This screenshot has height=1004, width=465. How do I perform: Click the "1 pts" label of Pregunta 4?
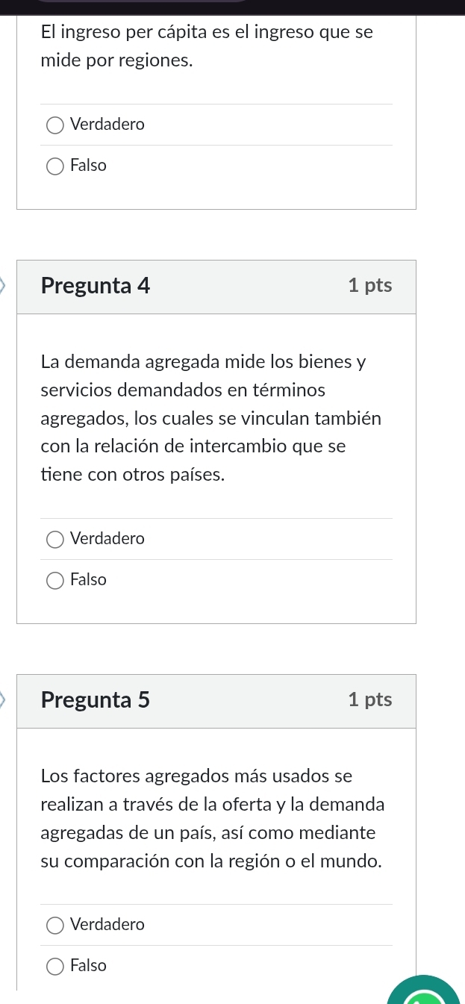click(369, 285)
